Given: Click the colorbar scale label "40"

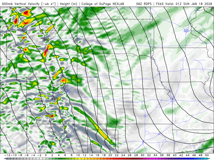Looking at the screenshot, I should click(175, 155).
